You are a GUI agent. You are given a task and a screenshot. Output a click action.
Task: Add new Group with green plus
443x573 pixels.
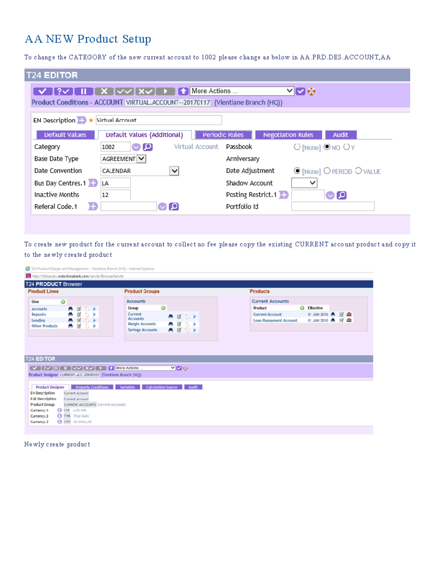coord(163,308)
